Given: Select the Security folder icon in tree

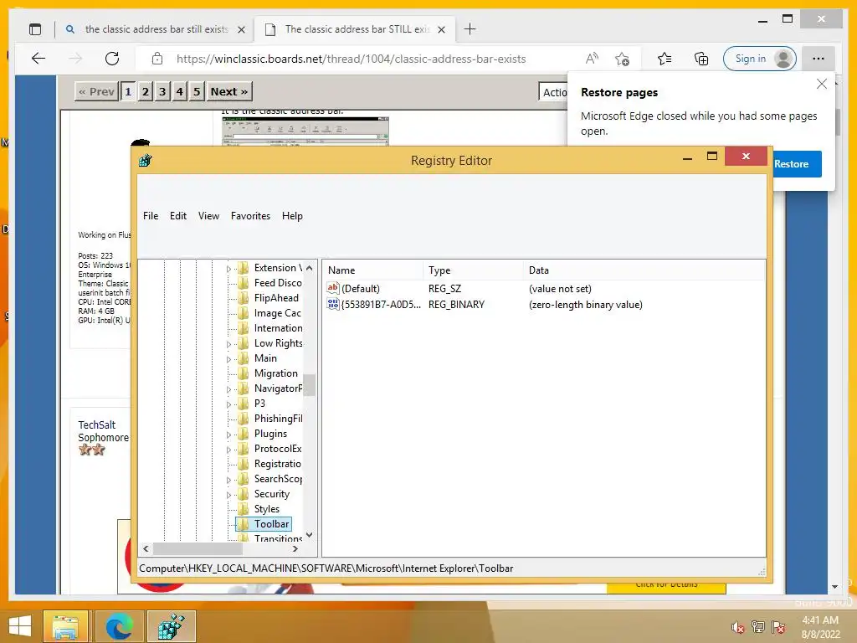Looking at the screenshot, I should point(244,494).
